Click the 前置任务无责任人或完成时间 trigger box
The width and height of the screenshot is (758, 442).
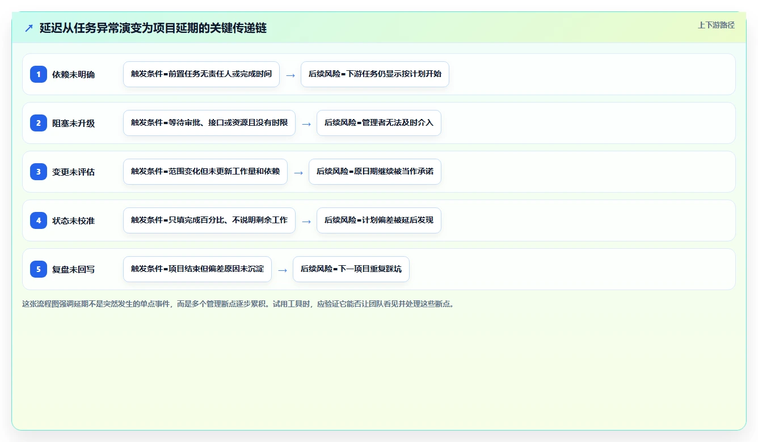(201, 74)
